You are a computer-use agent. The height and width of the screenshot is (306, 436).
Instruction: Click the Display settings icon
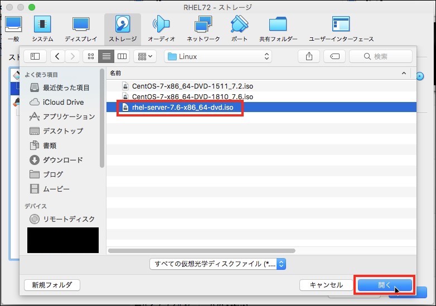click(81, 28)
